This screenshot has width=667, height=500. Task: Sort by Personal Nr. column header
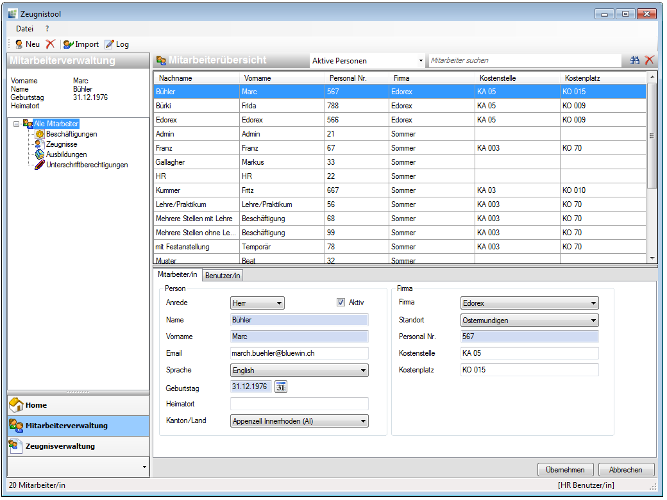(357, 78)
